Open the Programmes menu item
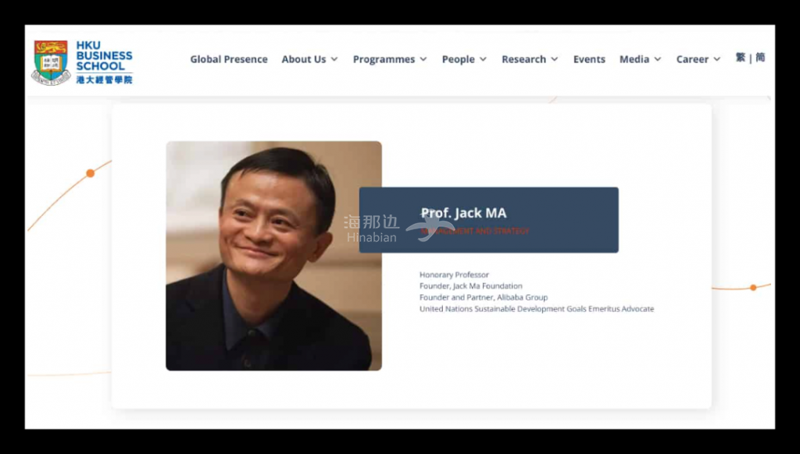 [x=384, y=59]
